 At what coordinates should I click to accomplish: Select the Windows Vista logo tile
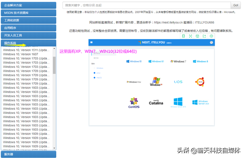pyautogui.click(x=134, y=82)
